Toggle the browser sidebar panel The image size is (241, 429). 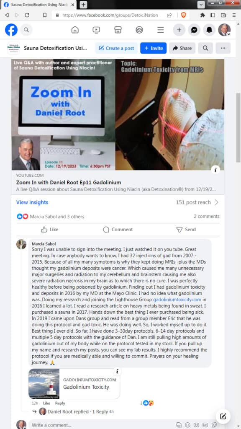[x=213, y=16]
